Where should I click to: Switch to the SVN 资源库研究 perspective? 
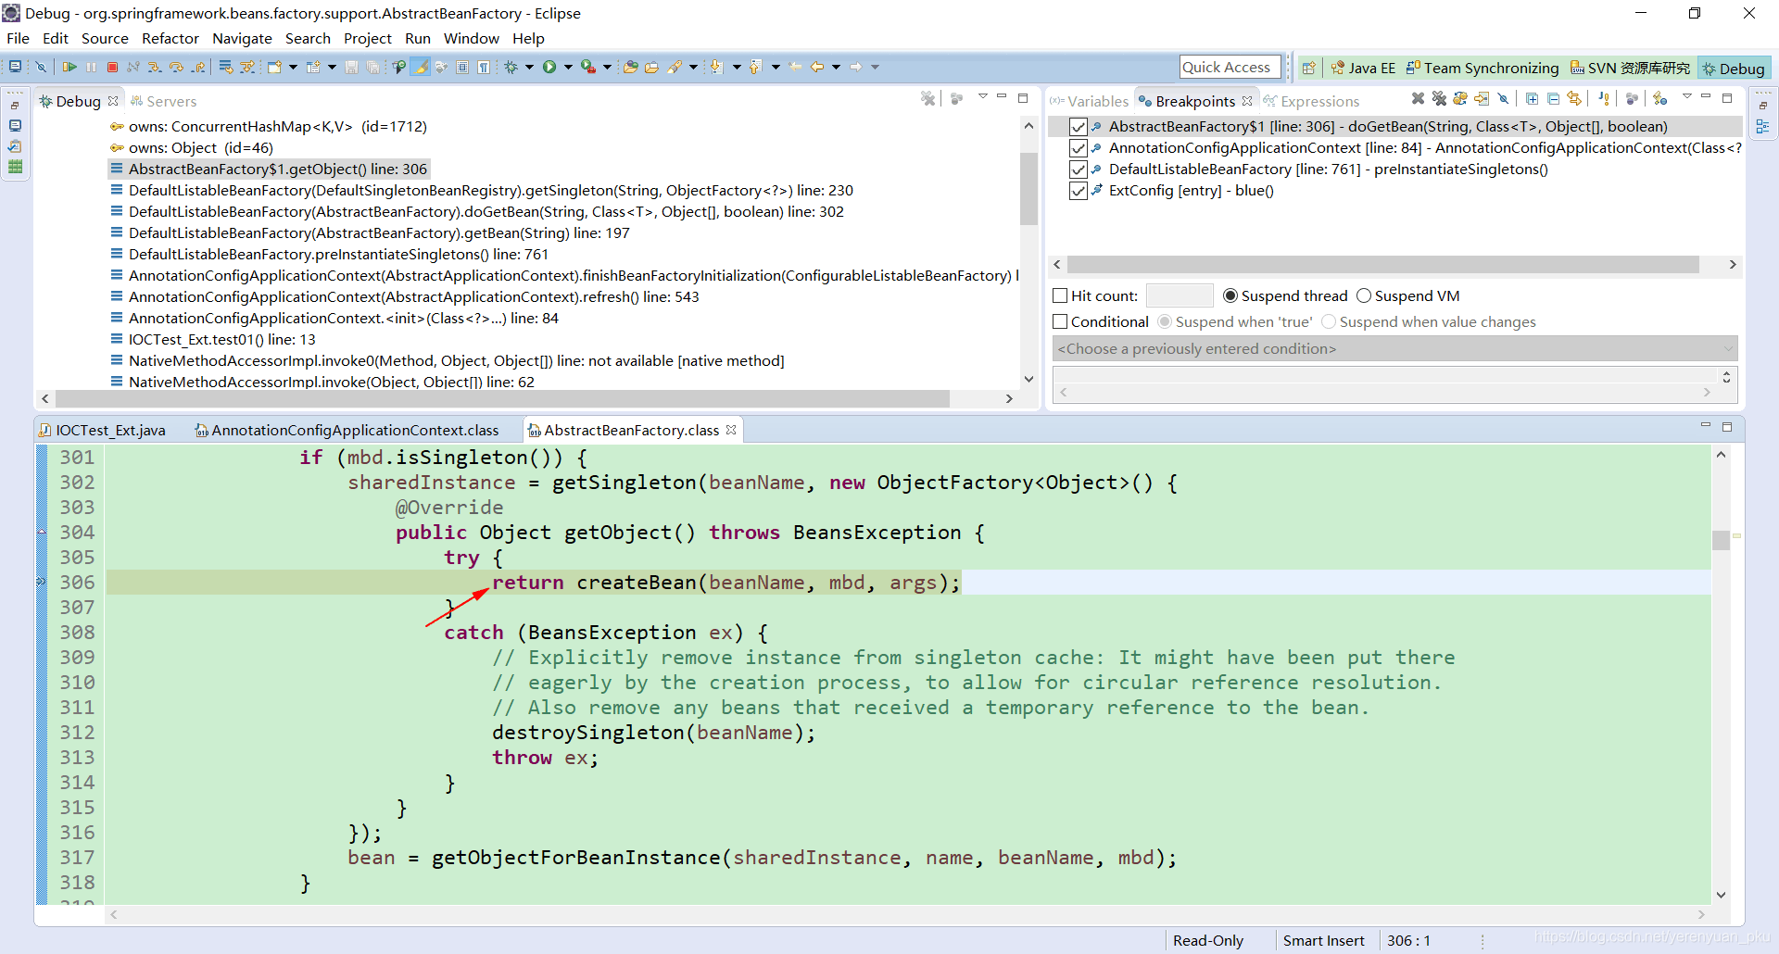(x=1630, y=68)
